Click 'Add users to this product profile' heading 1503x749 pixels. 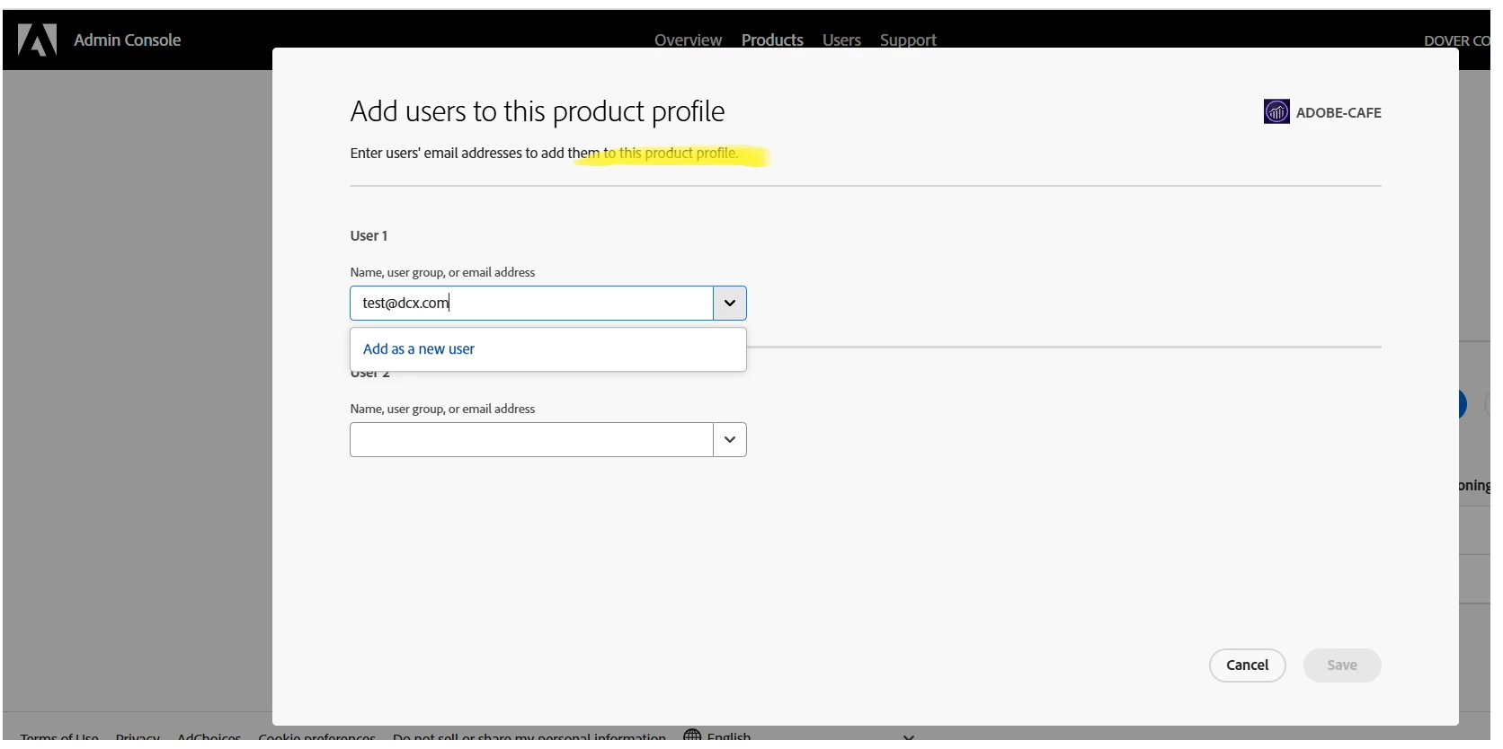pos(538,111)
